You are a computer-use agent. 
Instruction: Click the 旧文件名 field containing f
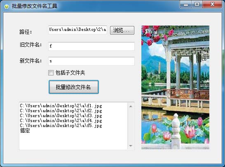point(91,46)
